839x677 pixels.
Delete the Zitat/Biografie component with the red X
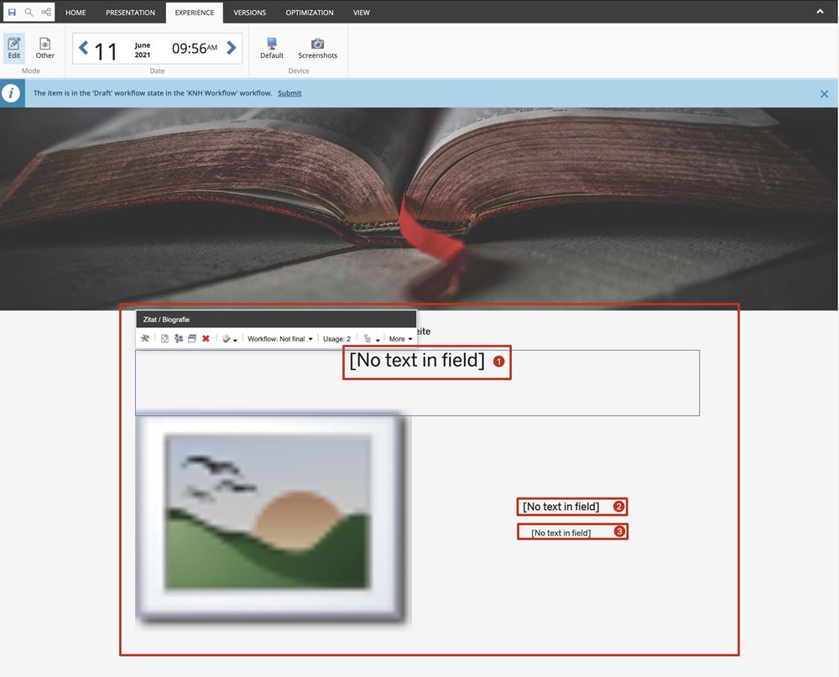[206, 338]
